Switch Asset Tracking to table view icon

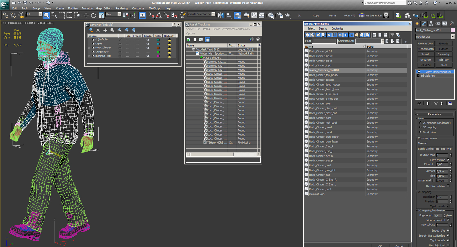pyautogui.click(x=208, y=40)
